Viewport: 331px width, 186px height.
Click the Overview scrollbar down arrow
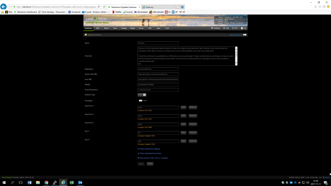pos(236,63)
